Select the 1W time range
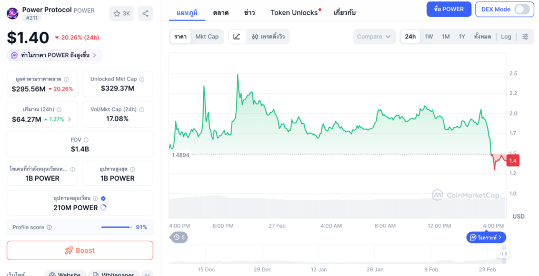 [428, 36]
